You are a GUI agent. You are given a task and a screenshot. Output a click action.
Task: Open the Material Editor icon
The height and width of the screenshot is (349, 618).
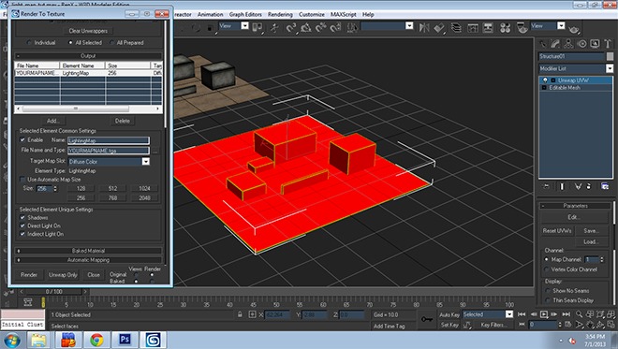[505, 27]
